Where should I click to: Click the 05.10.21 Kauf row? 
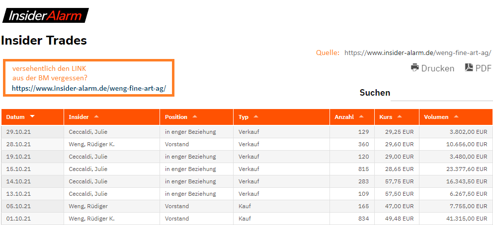(x=245, y=206)
